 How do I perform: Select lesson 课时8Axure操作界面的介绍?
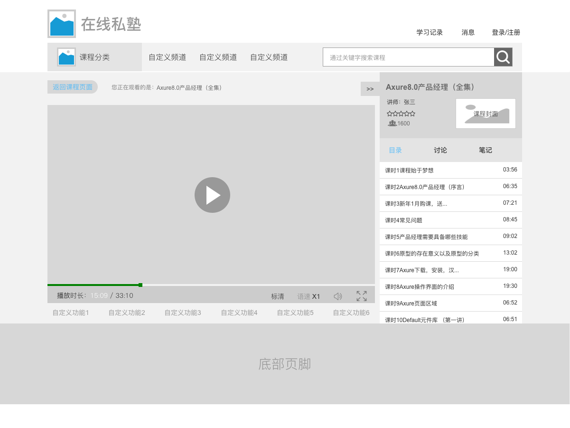[x=451, y=286]
